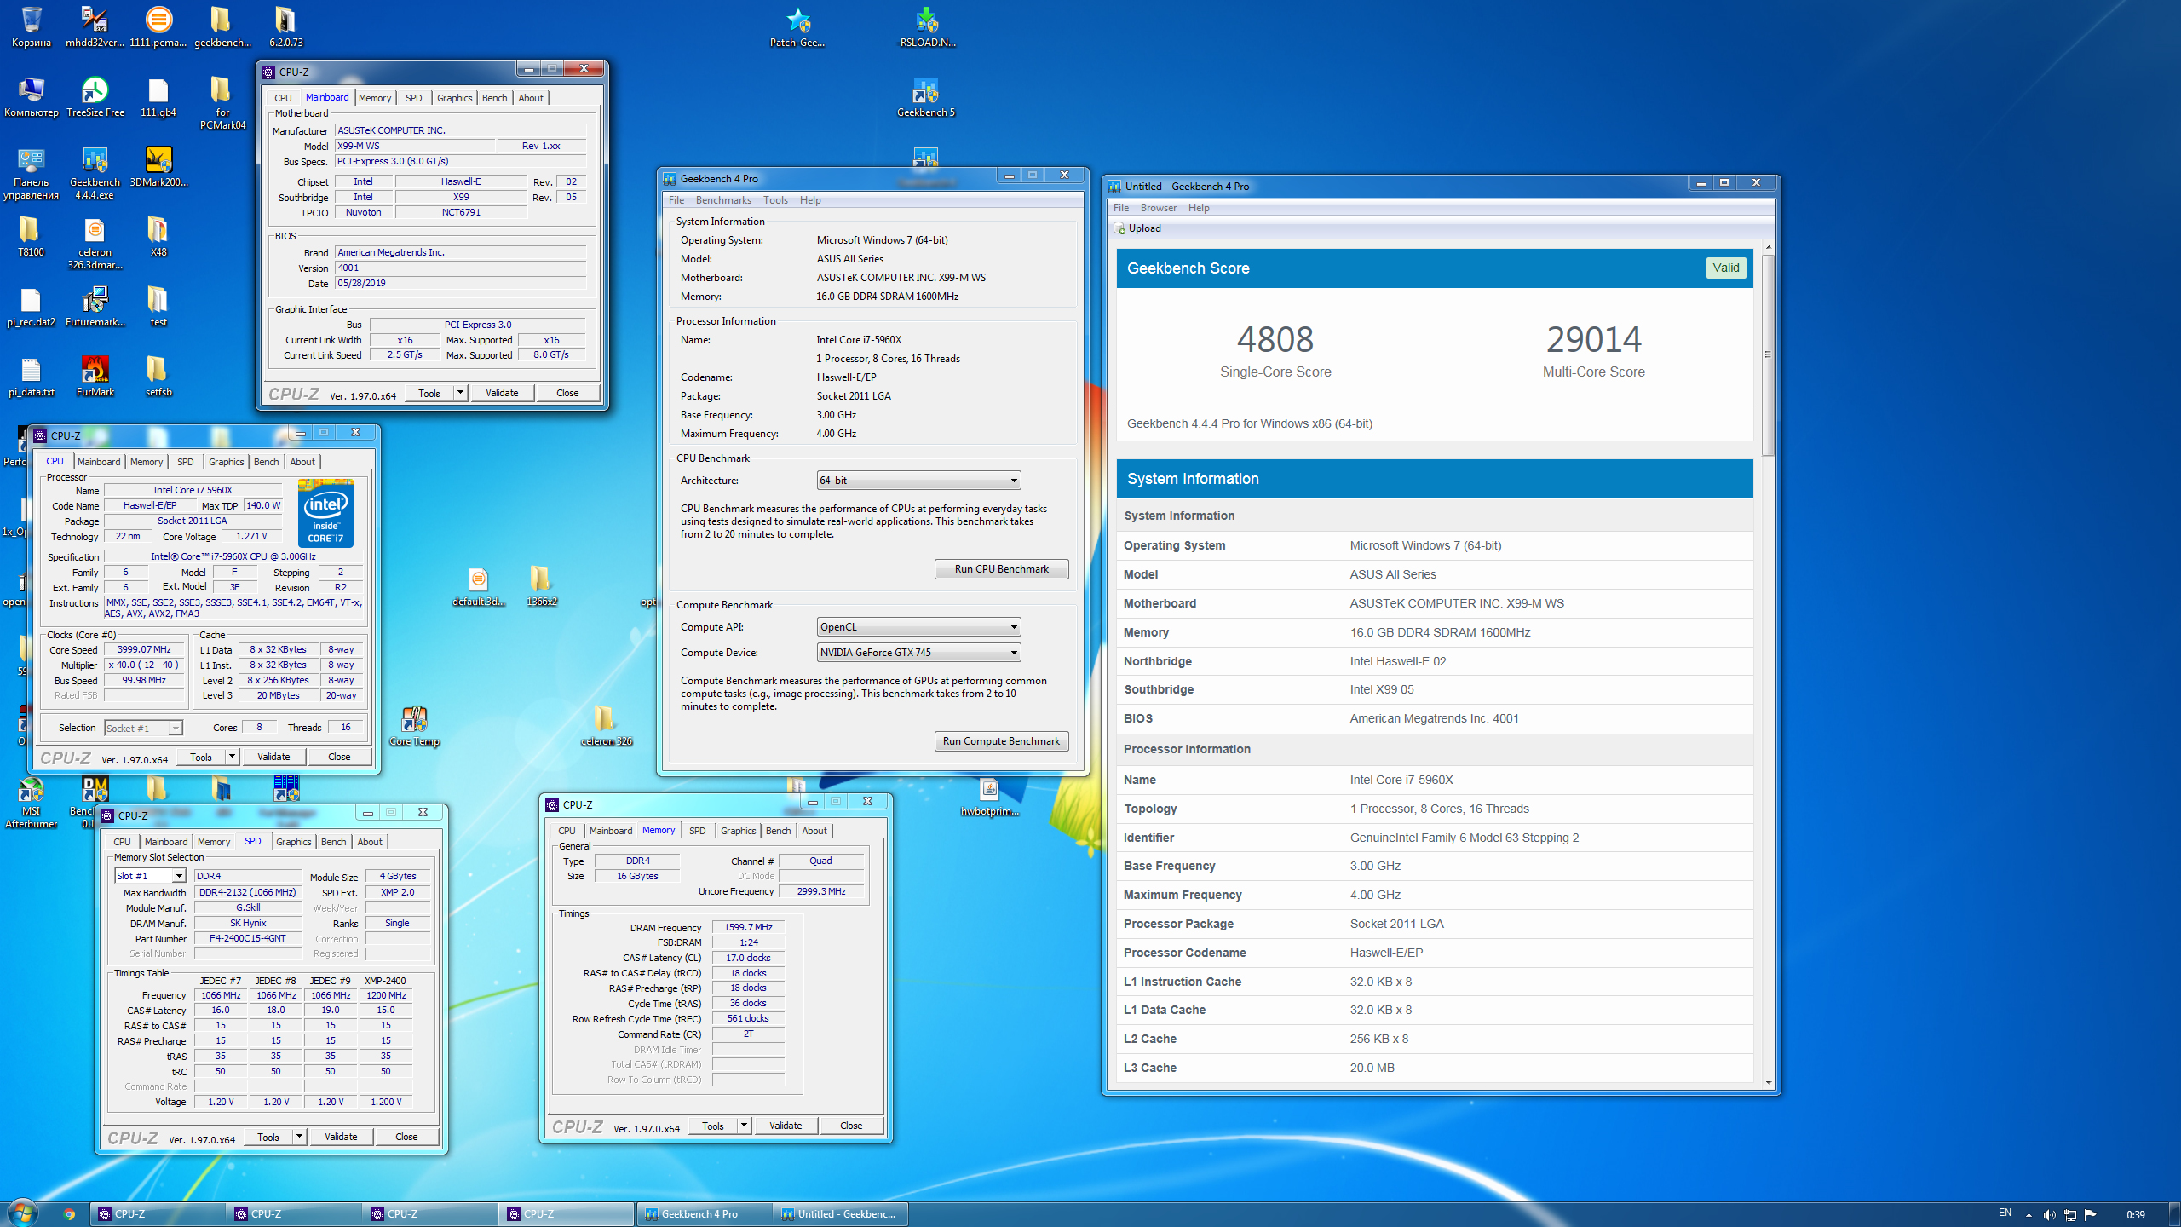
Task: Click the volume icon in system tray
Action: click(2049, 1214)
